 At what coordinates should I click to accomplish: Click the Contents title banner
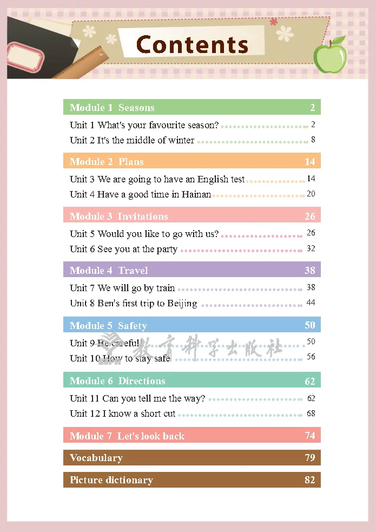click(192, 43)
